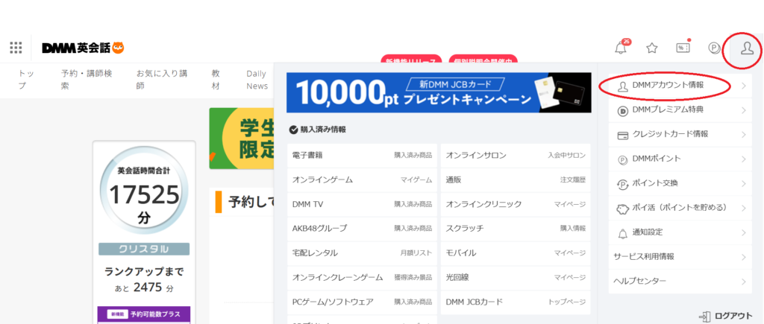Open the apps grid menu icon
The width and height of the screenshot is (764, 324).
coord(16,48)
